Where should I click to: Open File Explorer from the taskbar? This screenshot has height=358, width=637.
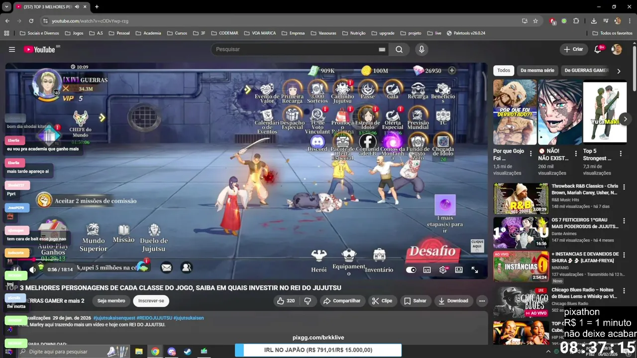pos(139,352)
